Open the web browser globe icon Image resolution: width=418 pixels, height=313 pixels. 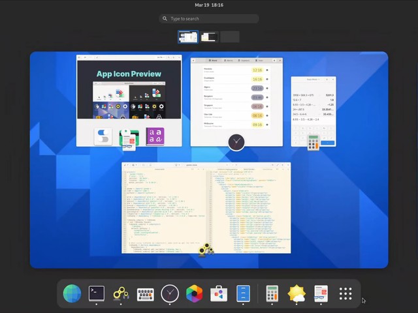(72, 293)
